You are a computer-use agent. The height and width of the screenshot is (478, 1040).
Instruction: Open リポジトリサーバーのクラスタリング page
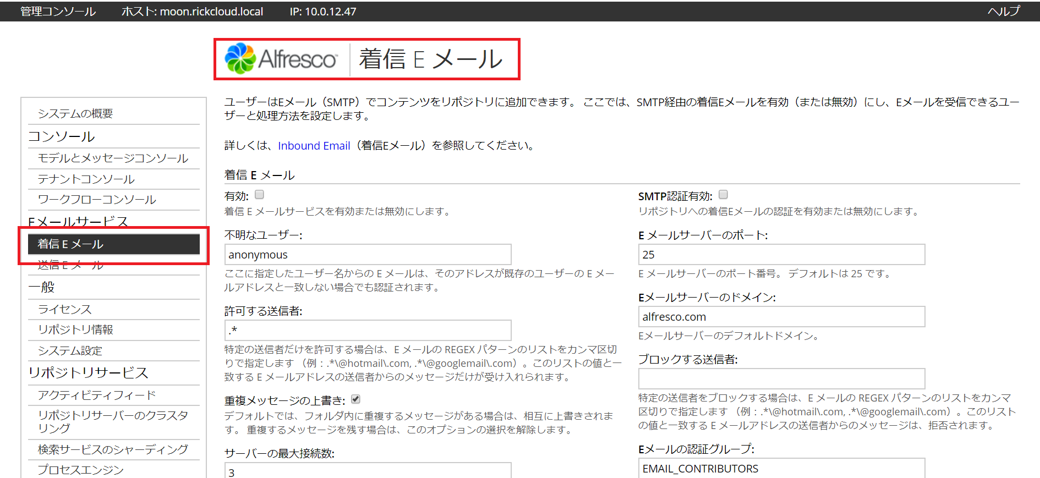(x=114, y=422)
